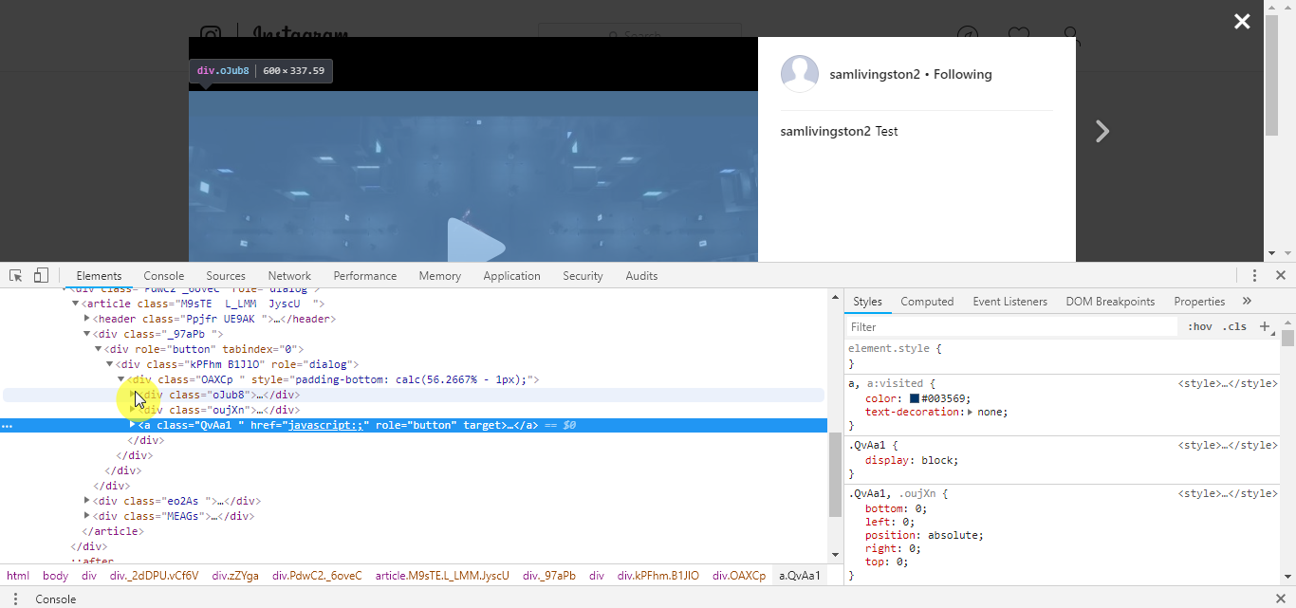Viewport: 1296px width, 608px height.
Task: Show more Styles pane tabs chevron
Action: (x=1247, y=302)
